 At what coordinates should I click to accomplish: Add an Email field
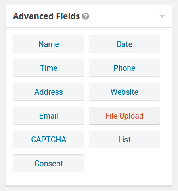pyautogui.click(x=49, y=116)
